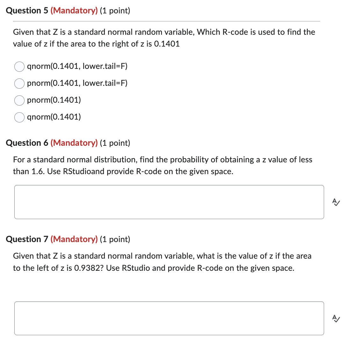Click the Question 5 prompt text
The width and height of the screenshot is (362, 347).
click(164, 38)
